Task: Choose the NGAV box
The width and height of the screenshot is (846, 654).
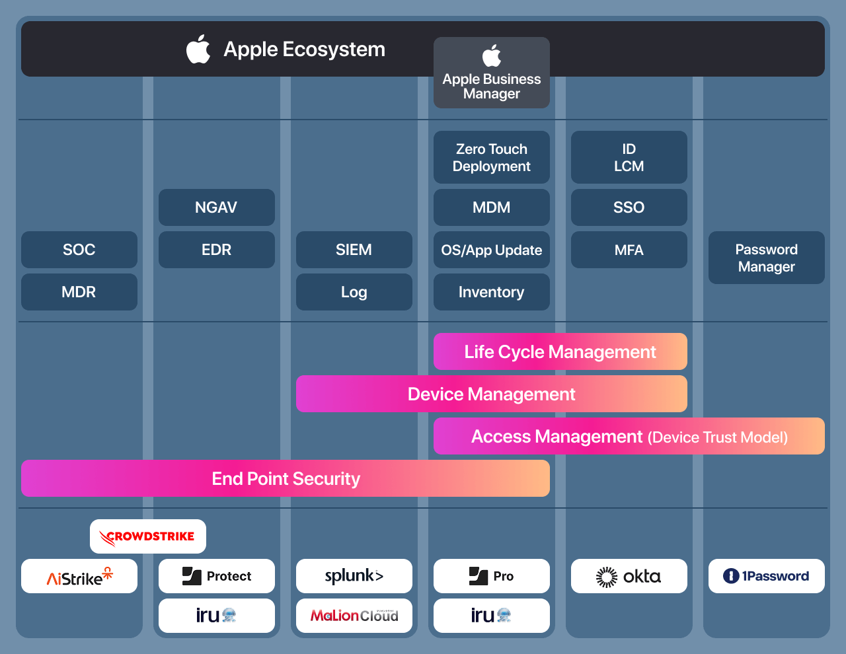Action: tap(217, 207)
